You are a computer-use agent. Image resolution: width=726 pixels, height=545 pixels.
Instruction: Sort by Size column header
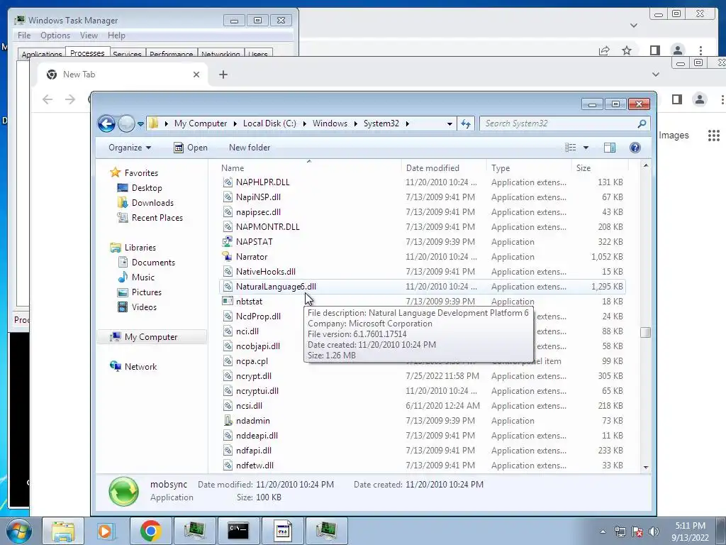(583, 167)
